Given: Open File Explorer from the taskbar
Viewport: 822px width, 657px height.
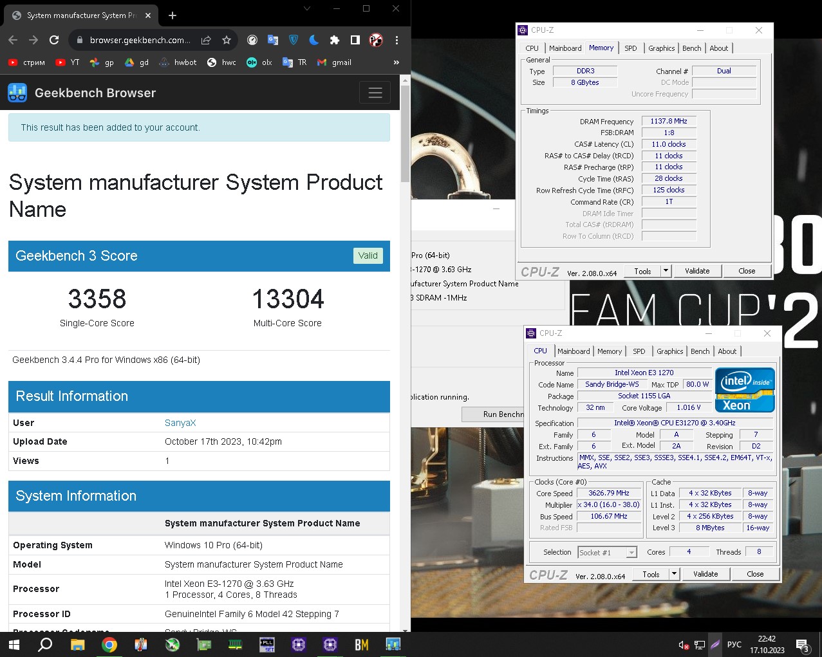Looking at the screenshot, I should pyautogui.click(x=77, y=644).
